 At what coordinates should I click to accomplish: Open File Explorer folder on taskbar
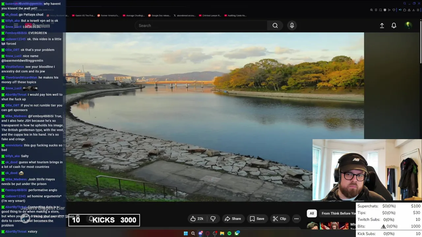(222, 233)
